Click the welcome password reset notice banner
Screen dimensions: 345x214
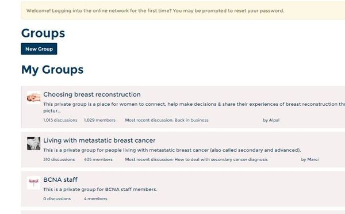tap(183, 10)
